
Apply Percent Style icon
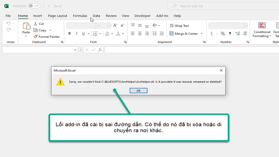pyautogui.click(x=223, y=33)
